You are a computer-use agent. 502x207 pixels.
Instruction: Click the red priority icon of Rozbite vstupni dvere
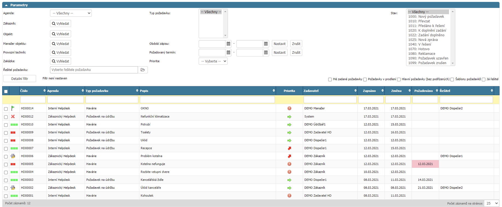[289, 172]
